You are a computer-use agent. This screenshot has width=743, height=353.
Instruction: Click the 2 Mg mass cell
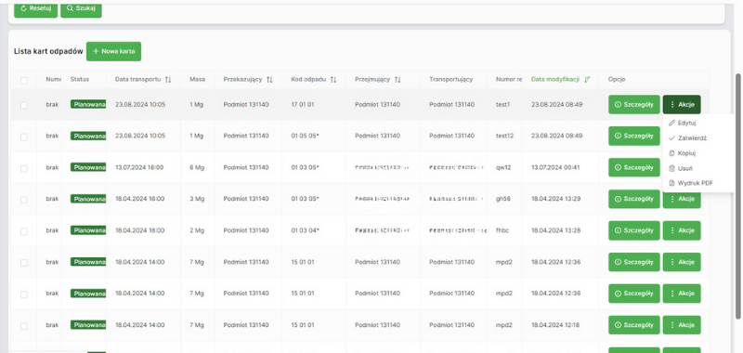196,230
